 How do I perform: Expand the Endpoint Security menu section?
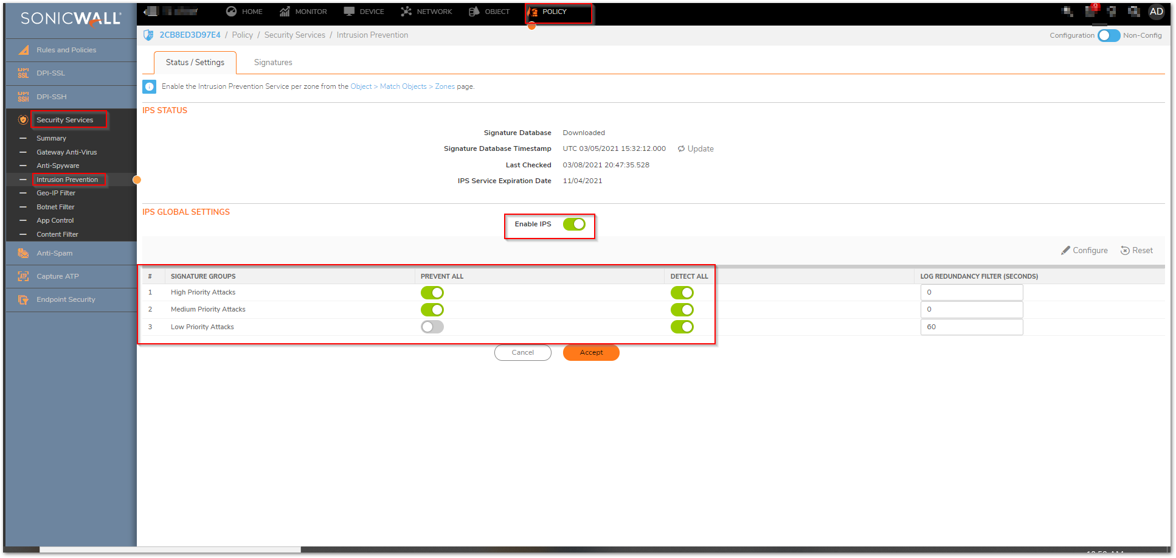(x=71, y=299)
